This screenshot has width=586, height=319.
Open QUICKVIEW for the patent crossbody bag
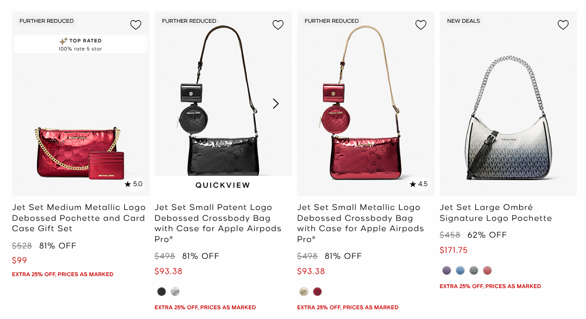pos(222,185)
